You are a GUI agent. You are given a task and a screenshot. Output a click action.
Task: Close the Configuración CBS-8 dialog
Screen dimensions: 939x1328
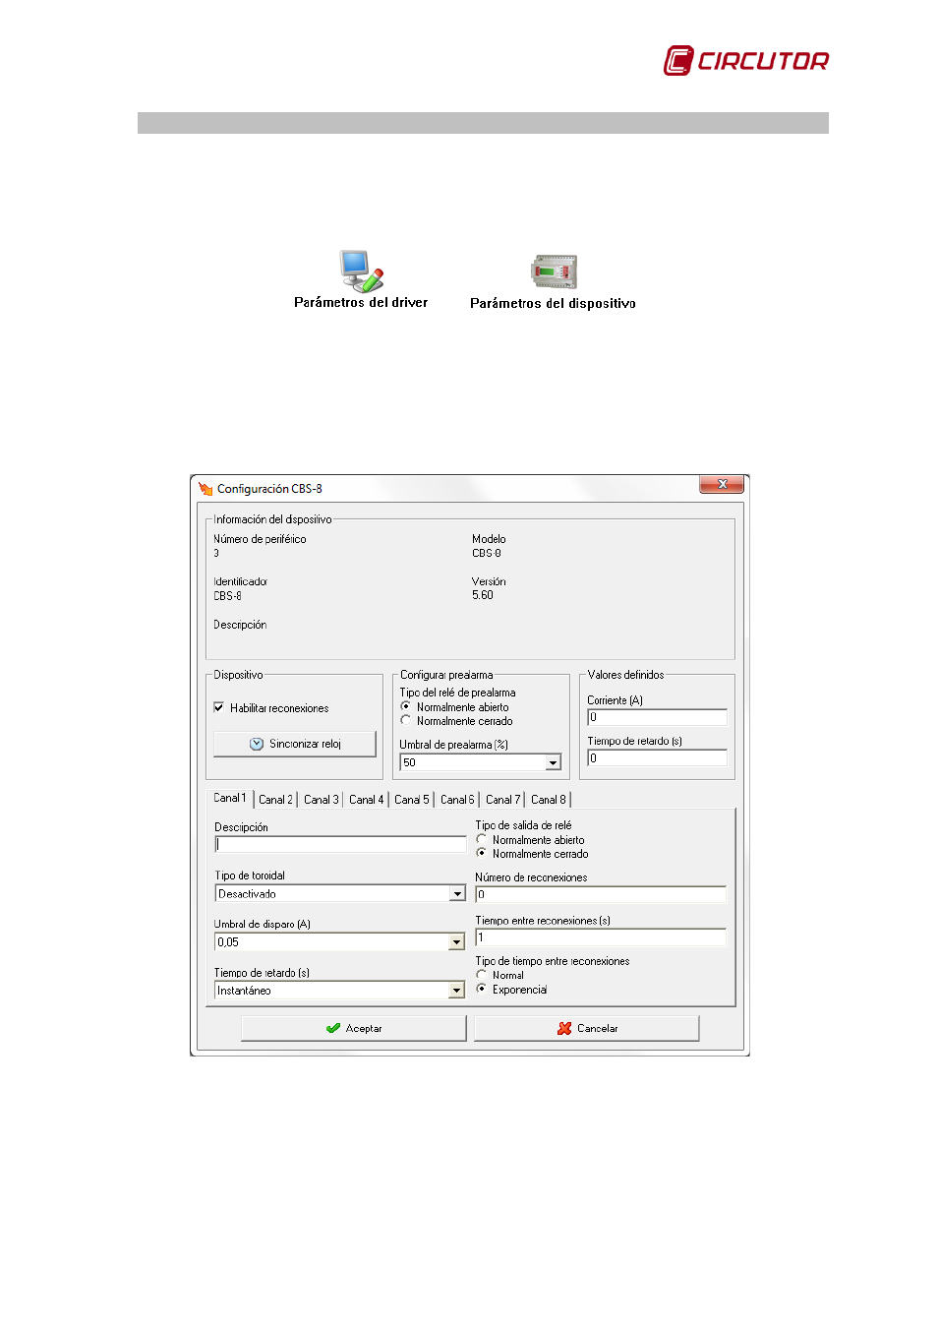pos(722,484)
